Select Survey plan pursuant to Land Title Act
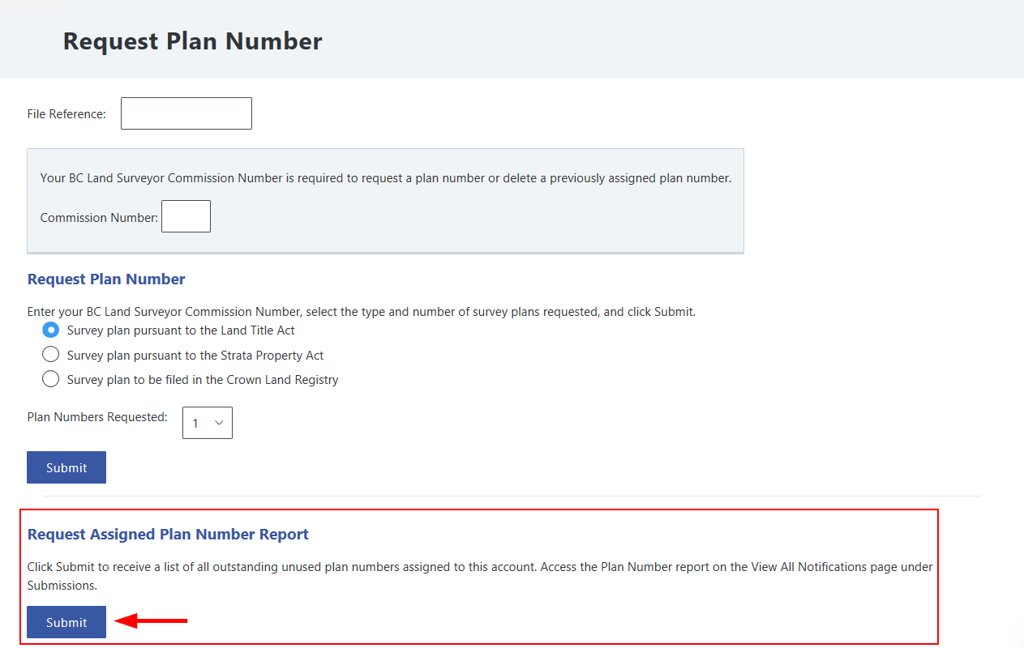Viewport: 1024px width, 648px height. pyautogui.click(x=51, y=330)
